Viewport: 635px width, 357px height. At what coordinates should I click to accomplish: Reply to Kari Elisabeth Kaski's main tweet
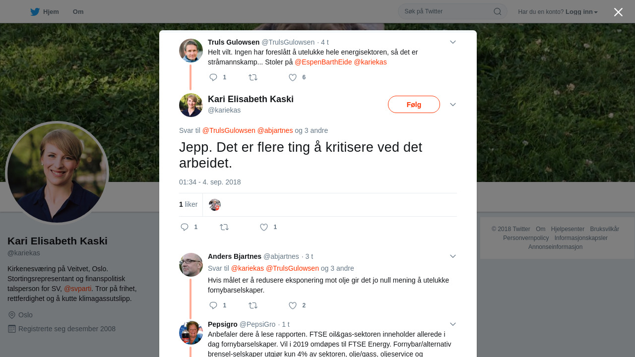point(185,227)
